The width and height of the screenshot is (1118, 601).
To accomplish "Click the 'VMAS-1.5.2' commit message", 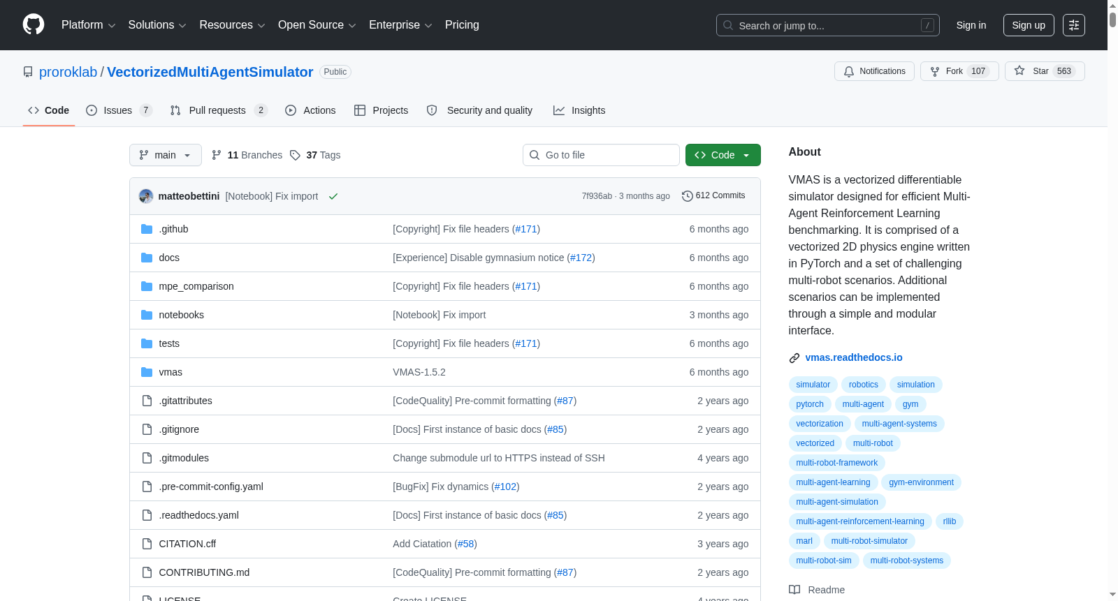I will pos(419,372).
